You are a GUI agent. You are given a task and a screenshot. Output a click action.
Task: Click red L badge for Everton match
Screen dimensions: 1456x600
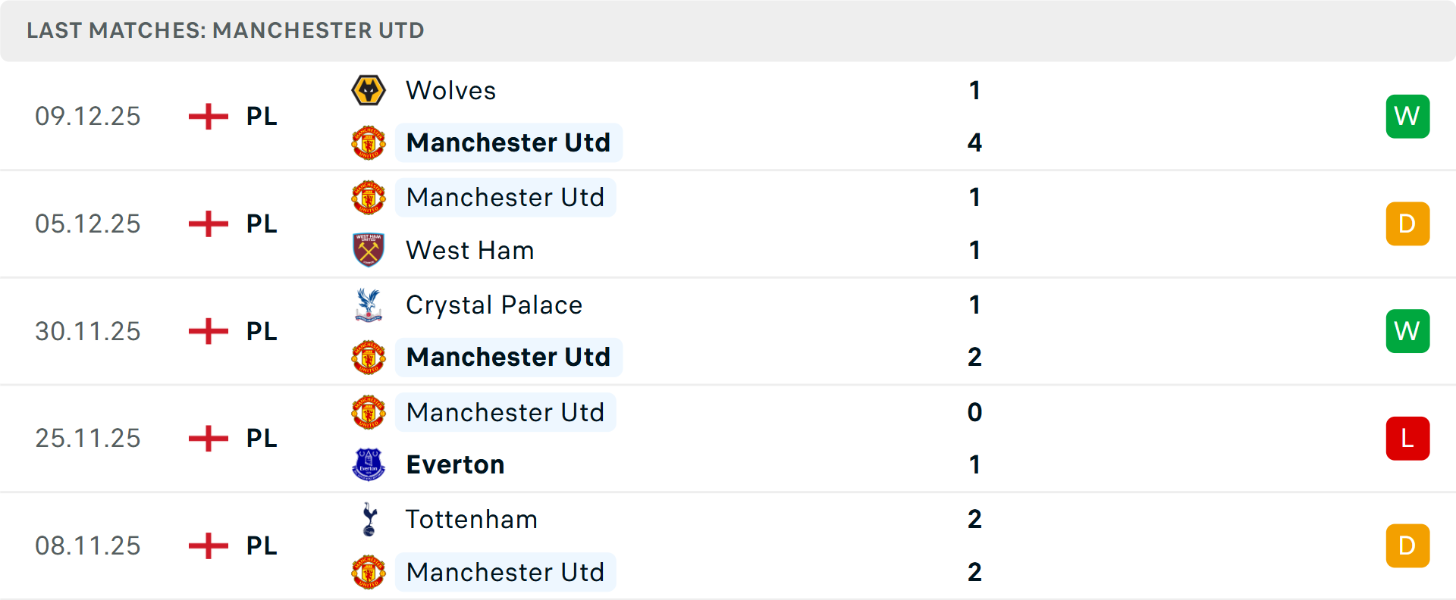(1407, 439)
